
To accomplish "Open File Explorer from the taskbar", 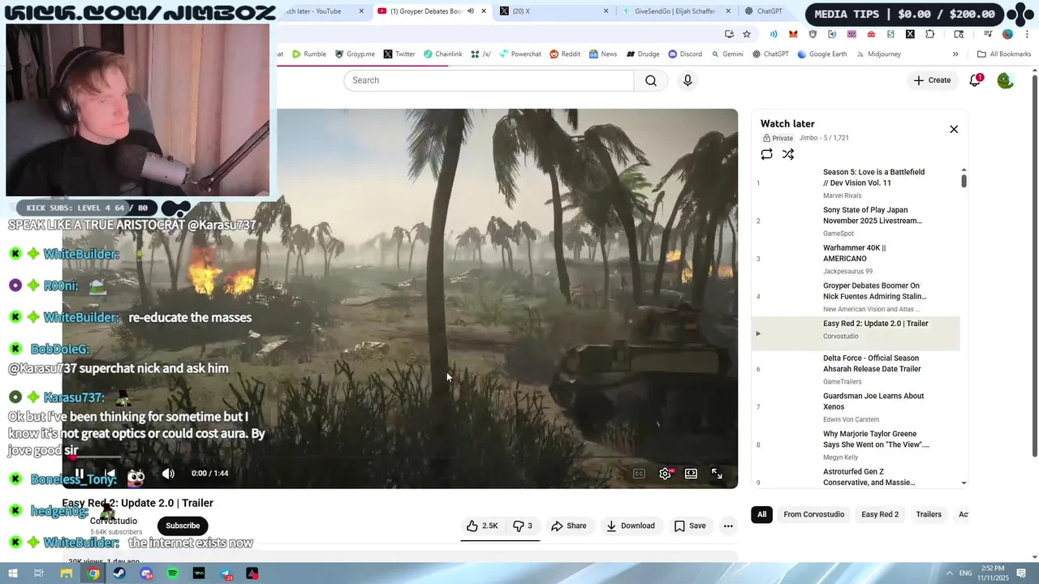I will point(67,573).
